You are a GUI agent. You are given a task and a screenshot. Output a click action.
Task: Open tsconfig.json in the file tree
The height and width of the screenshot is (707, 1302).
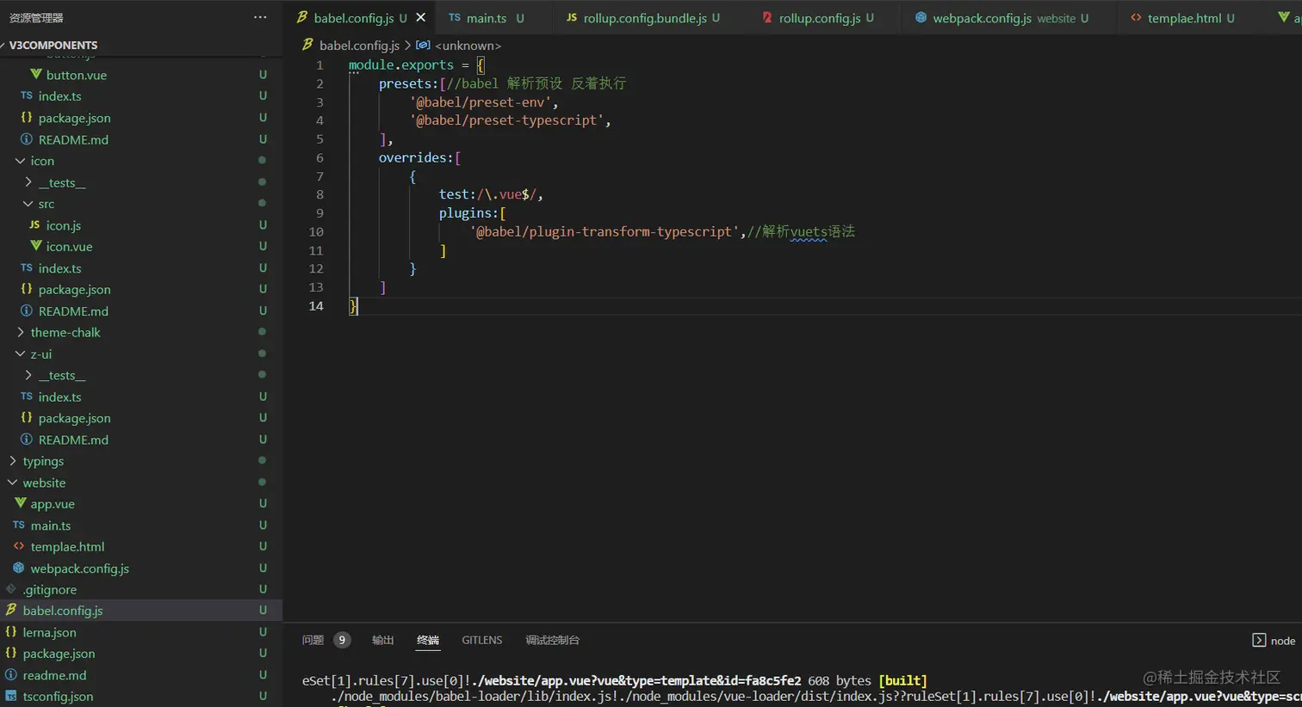[x=58, y=697]
